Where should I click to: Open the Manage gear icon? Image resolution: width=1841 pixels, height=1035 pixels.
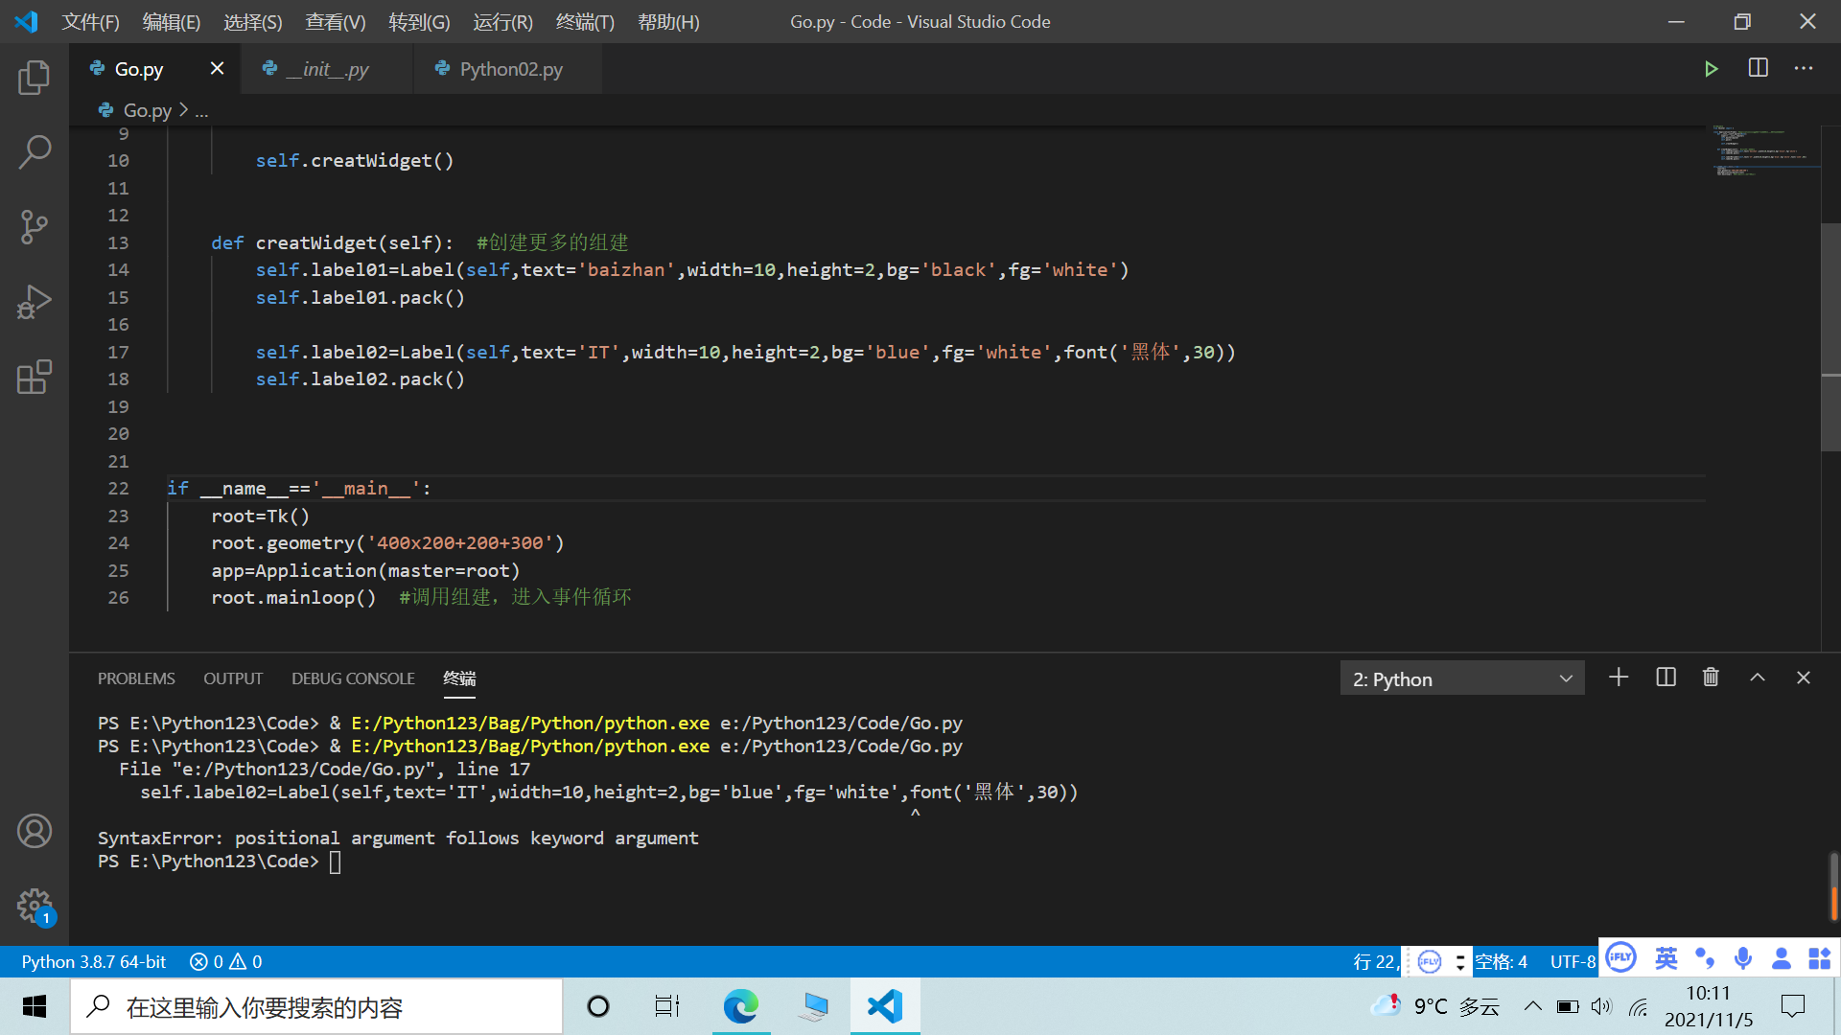pyautogui.click(x=35, y=906)
